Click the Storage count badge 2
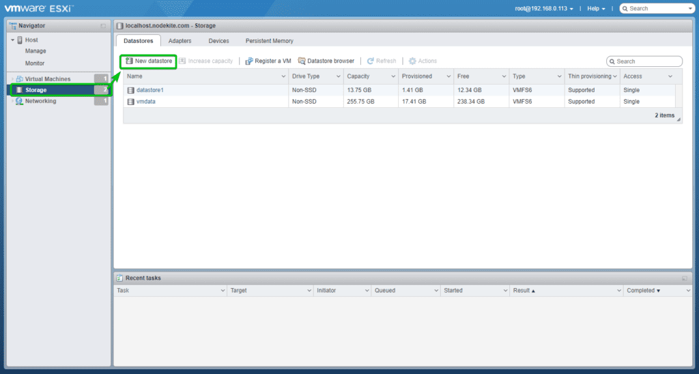The image size is (699, 374). pyautogui.click(x=102, y=90)
